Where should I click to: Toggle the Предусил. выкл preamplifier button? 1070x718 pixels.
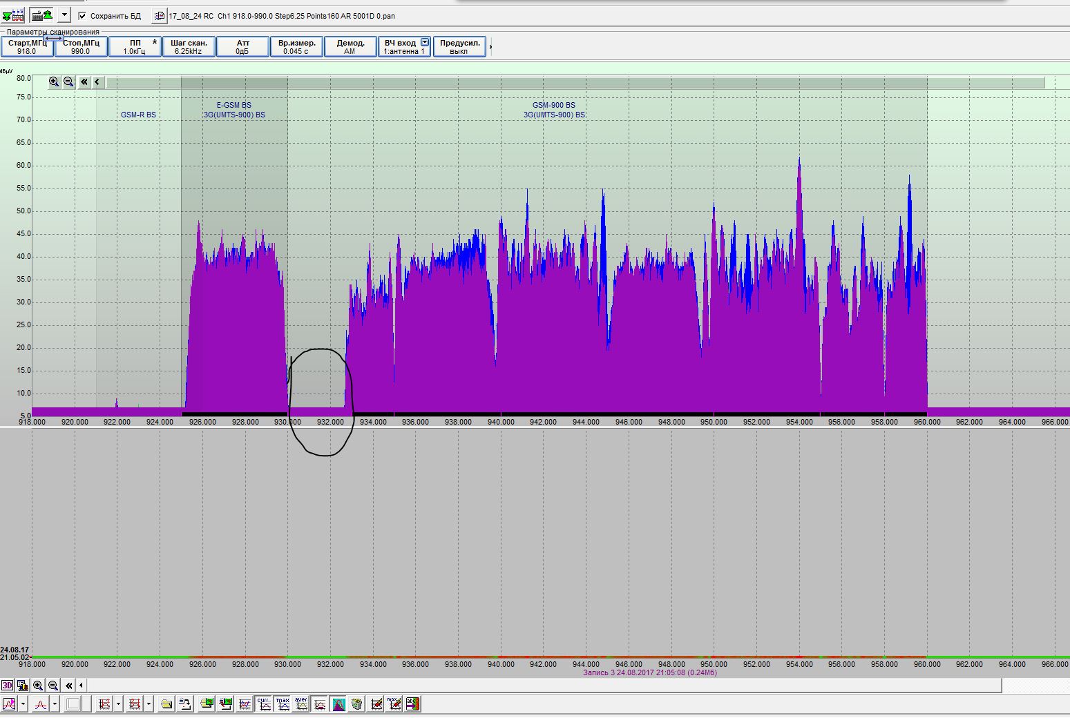coord(459,47)
